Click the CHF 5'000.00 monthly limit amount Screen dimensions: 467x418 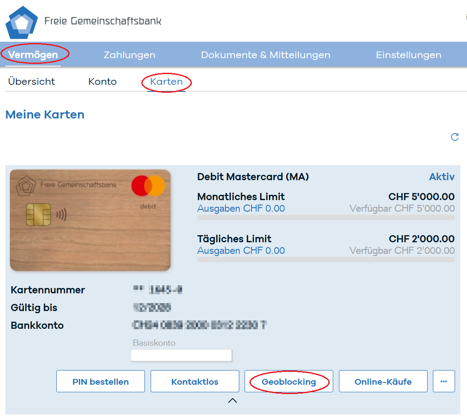tap(421, 197)
